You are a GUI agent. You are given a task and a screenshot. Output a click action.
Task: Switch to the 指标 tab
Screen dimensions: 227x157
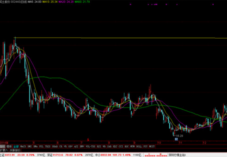tap(3, 146)
